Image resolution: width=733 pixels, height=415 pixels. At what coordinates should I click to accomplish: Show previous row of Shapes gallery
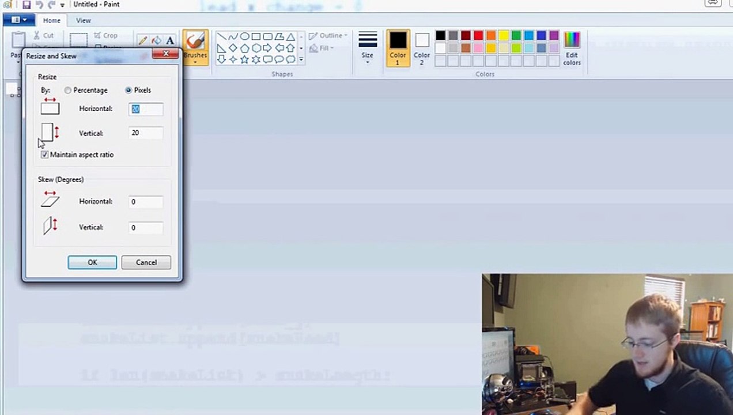click(x=301, y=37)
